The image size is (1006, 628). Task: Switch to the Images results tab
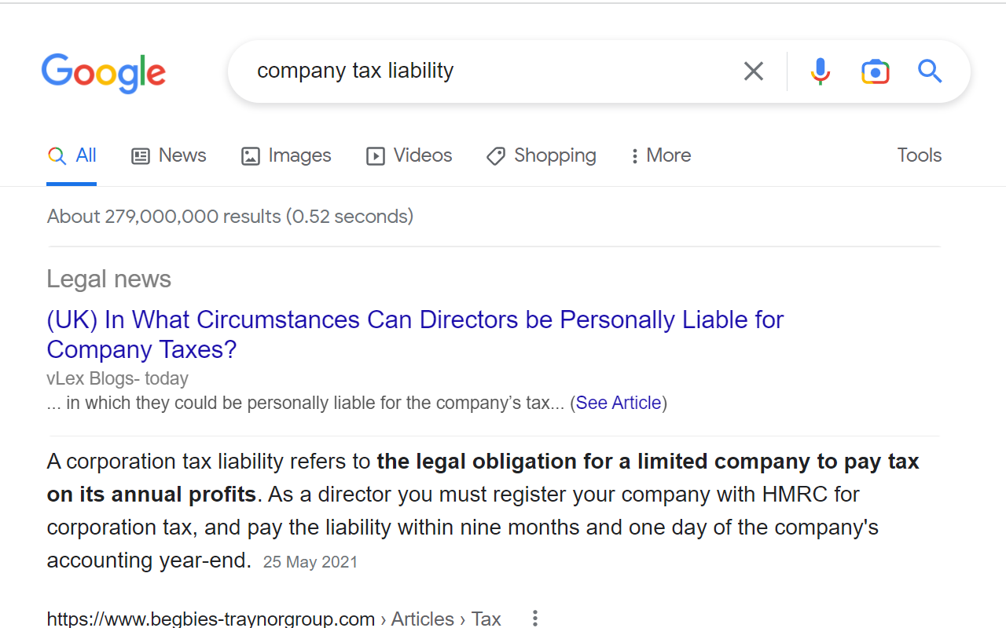tap(286, 155)
